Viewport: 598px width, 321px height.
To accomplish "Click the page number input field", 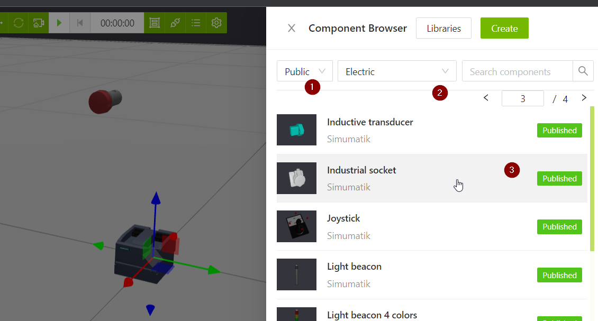I will point(522,99).
